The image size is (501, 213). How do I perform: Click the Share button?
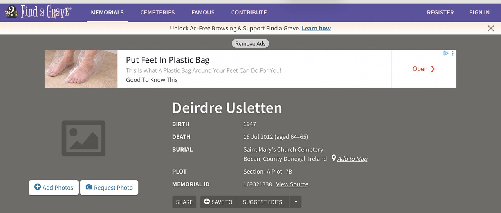point(184,202)
